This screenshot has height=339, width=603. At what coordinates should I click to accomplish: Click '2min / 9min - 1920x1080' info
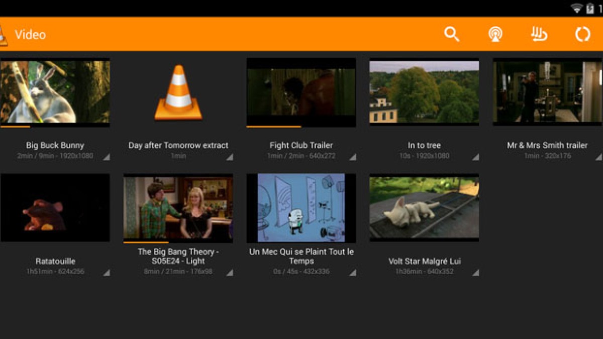(x=55, y=156)
